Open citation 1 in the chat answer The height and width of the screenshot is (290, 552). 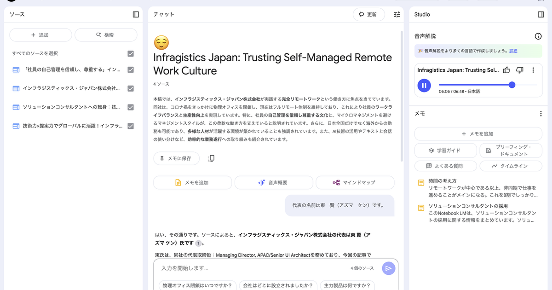point(198,244)
